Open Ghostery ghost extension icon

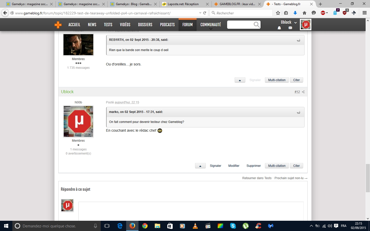pos(335,13)
